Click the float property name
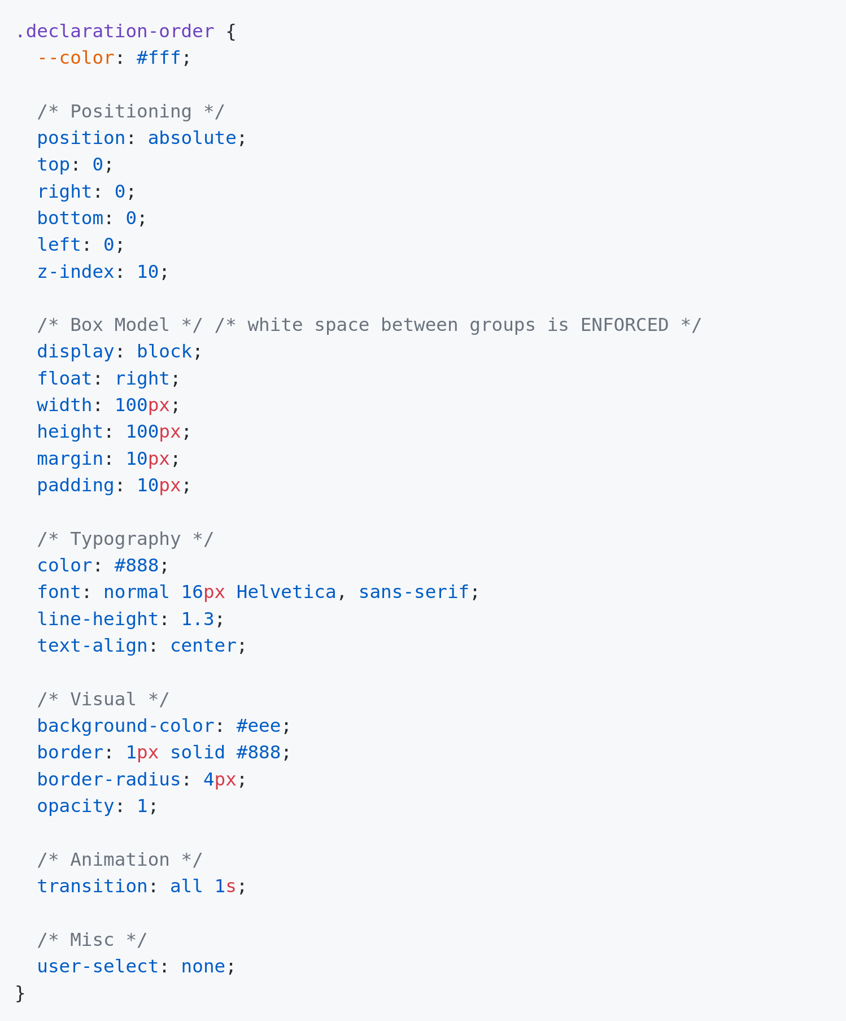 64,378
